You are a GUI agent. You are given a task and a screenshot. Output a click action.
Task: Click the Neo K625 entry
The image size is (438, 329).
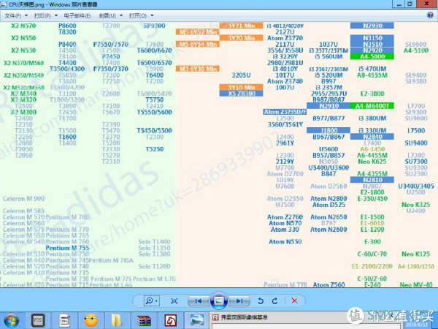coord(372,161)
